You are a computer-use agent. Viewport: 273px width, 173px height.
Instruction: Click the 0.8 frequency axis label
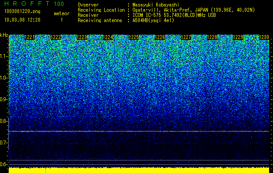3,121
